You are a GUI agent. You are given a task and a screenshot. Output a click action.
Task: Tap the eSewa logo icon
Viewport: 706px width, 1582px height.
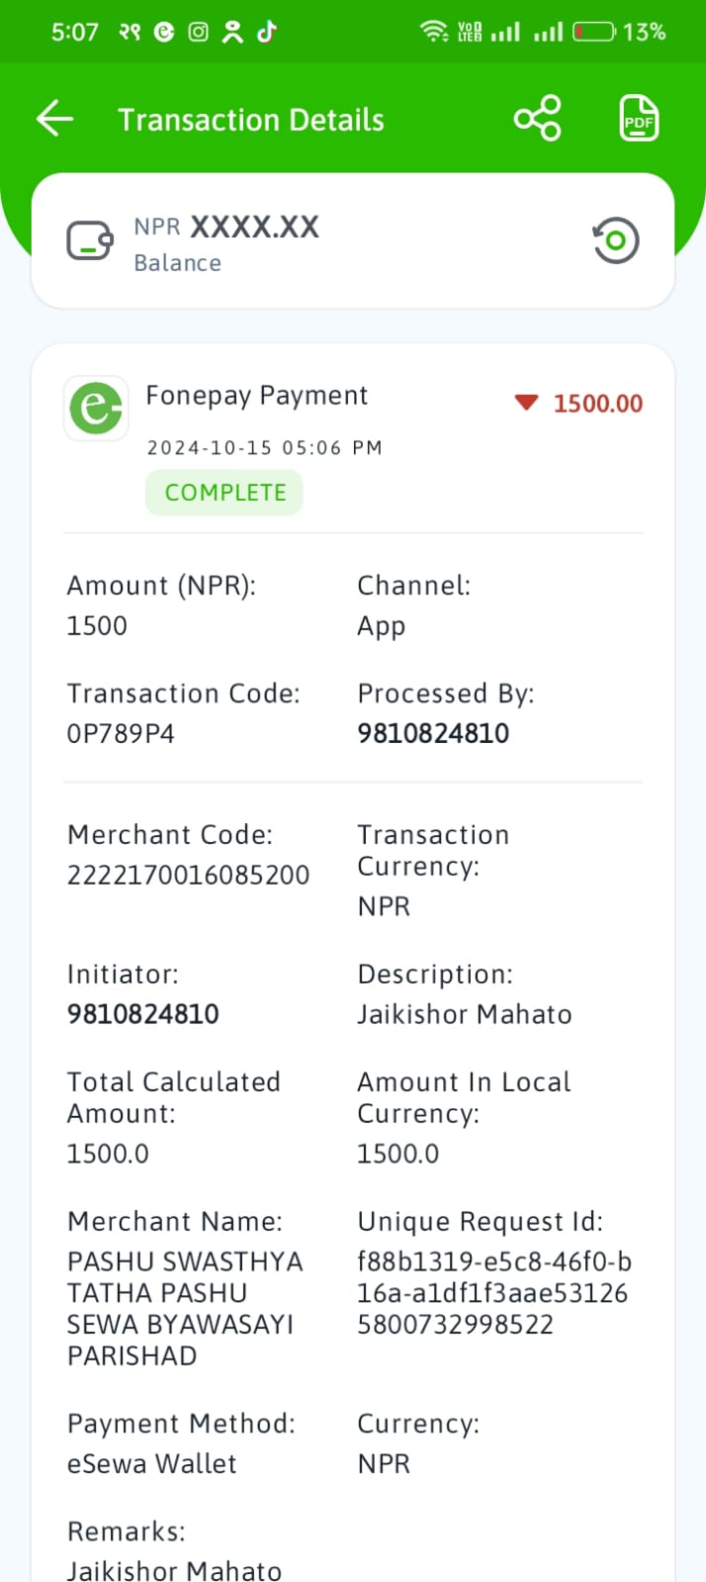point(96,408)
